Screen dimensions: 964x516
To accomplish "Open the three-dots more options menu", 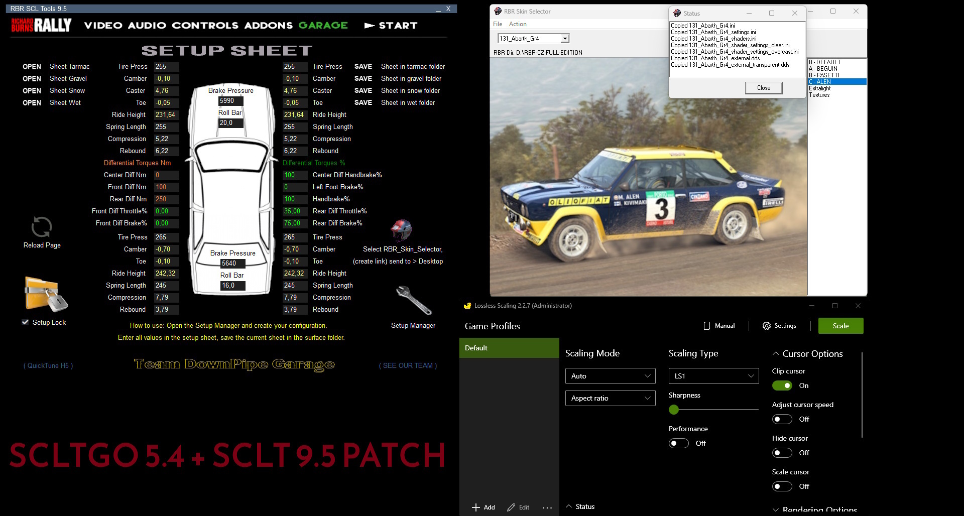I will (x=547, y=508).
